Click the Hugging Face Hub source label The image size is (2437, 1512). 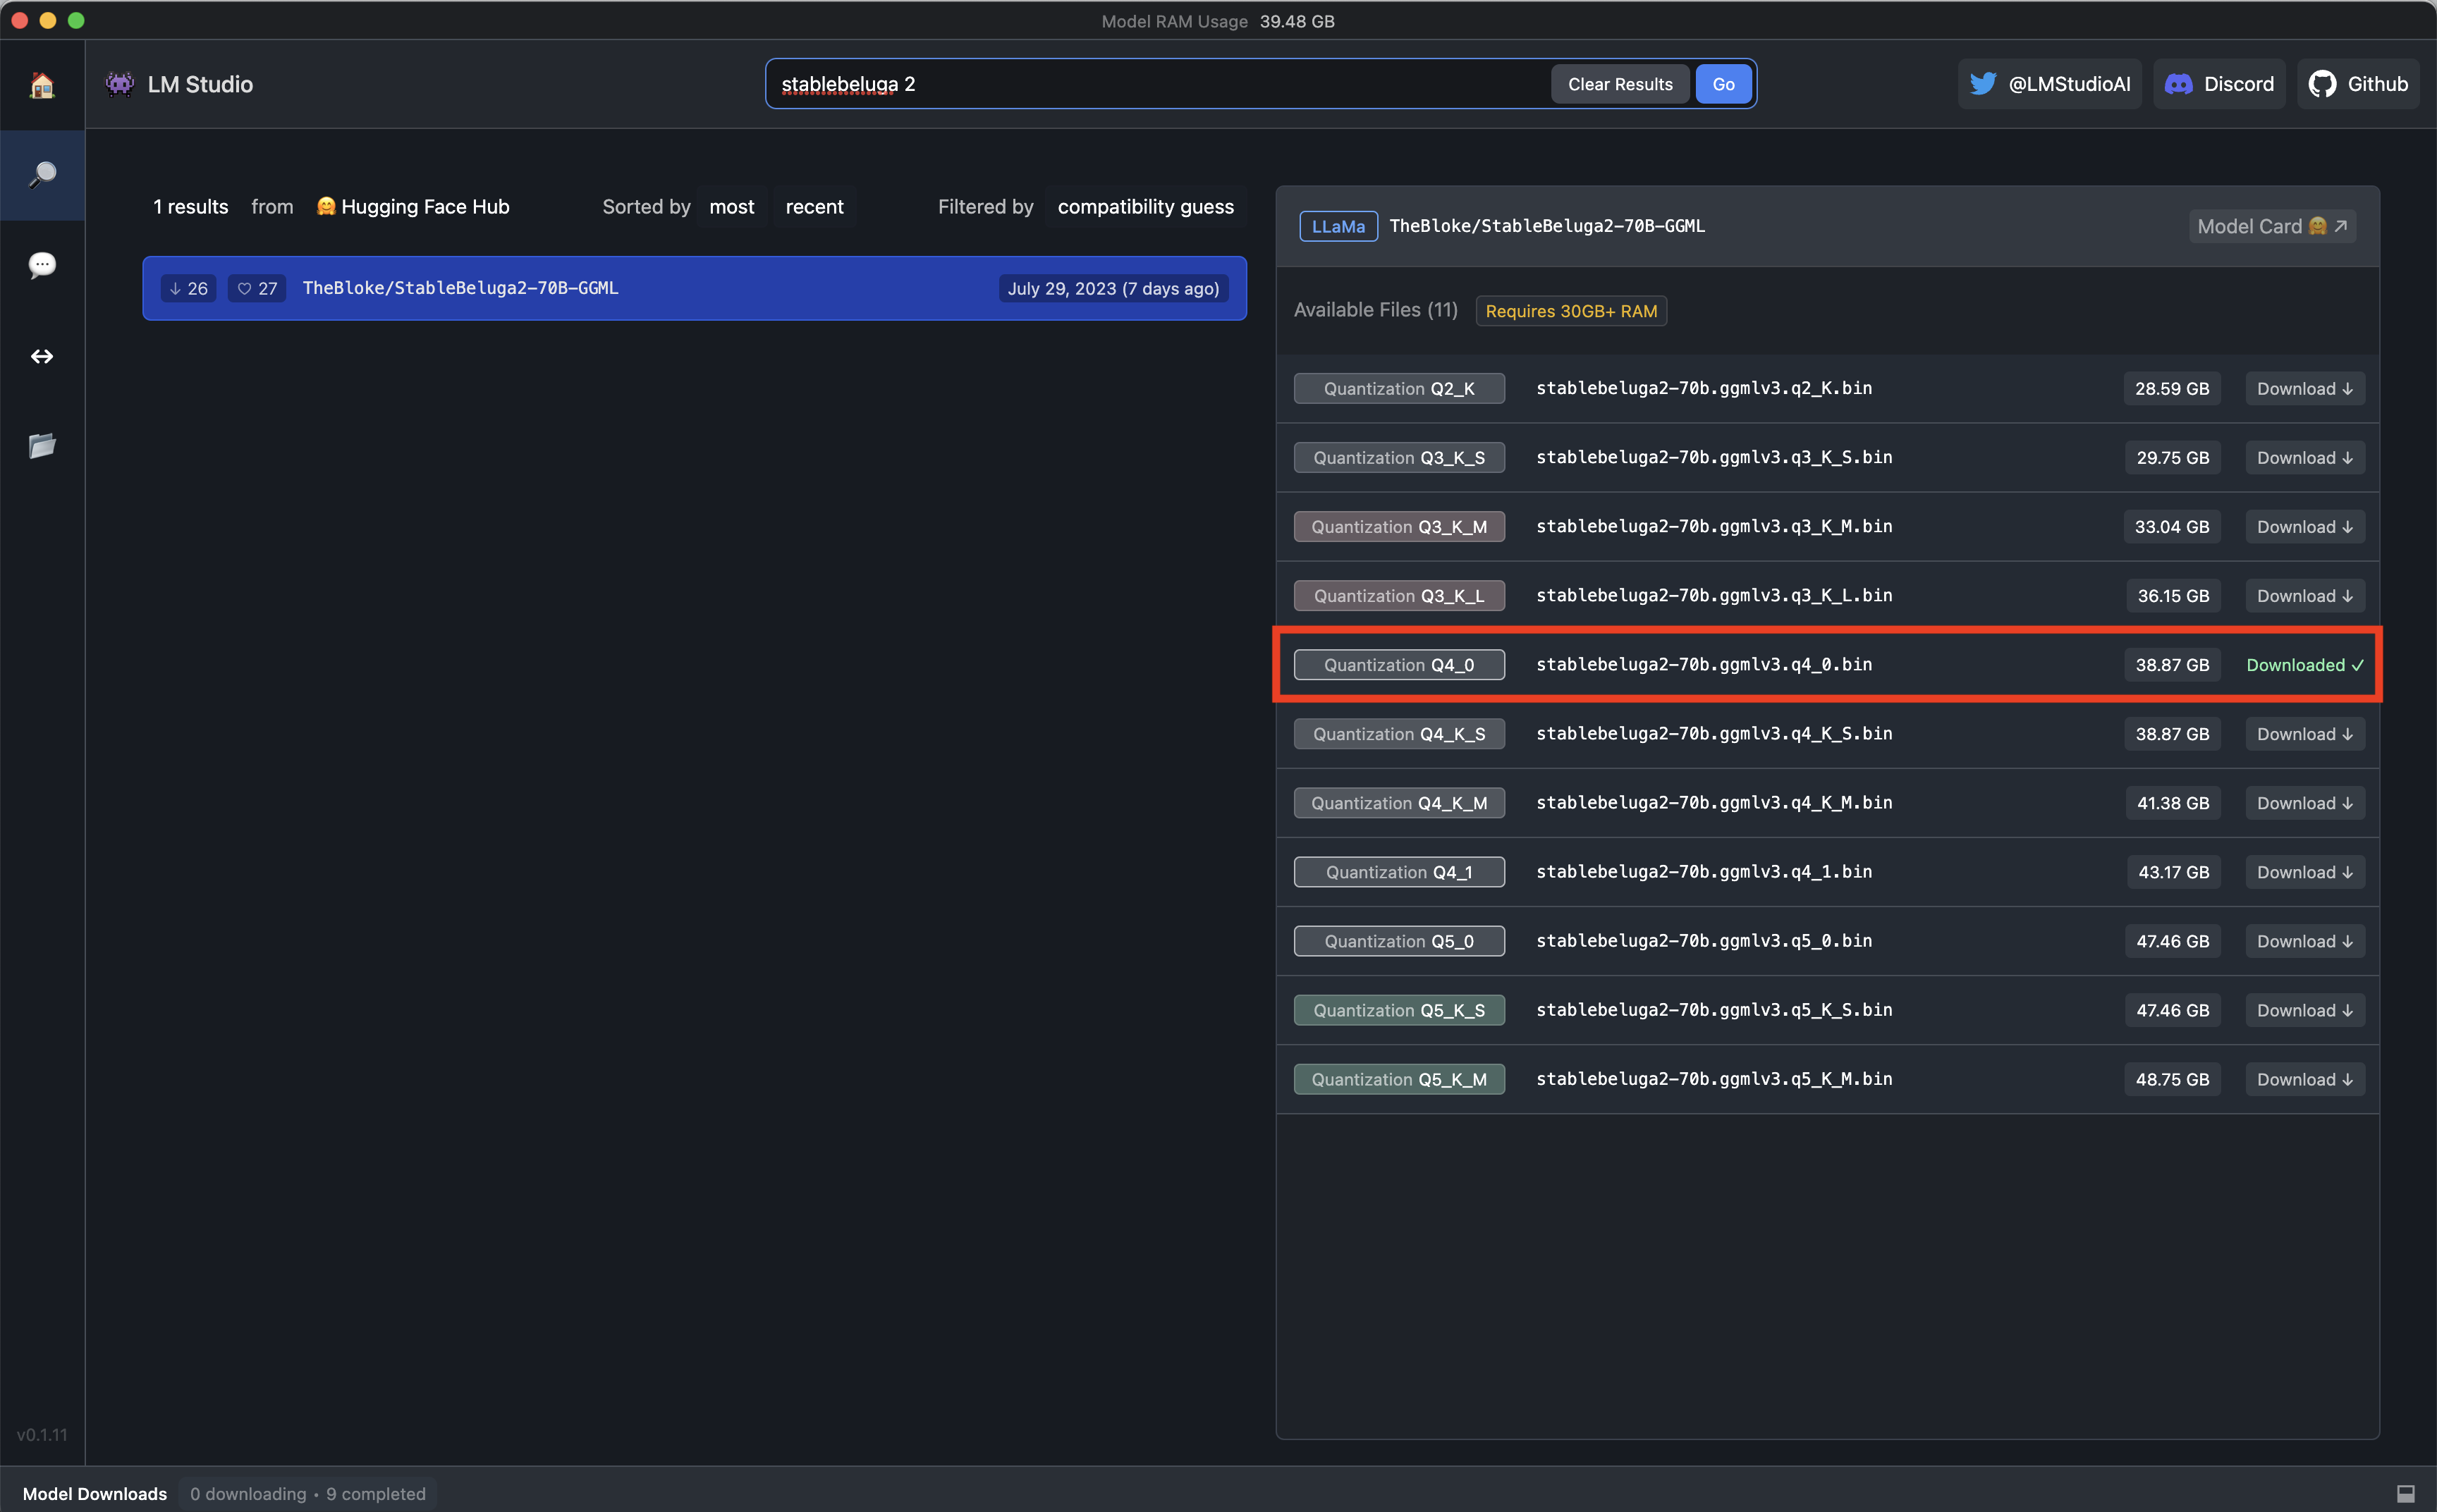(x=413, y=207)
